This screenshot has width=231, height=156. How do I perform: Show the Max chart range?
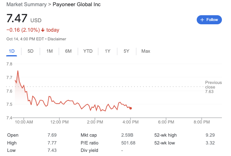pyautogui.click(x=146, y=51)
